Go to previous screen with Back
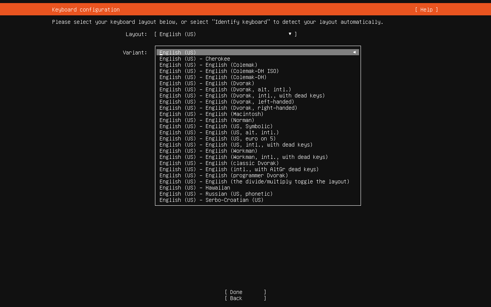Screen dimensions: 491x307 pos(245,298)
